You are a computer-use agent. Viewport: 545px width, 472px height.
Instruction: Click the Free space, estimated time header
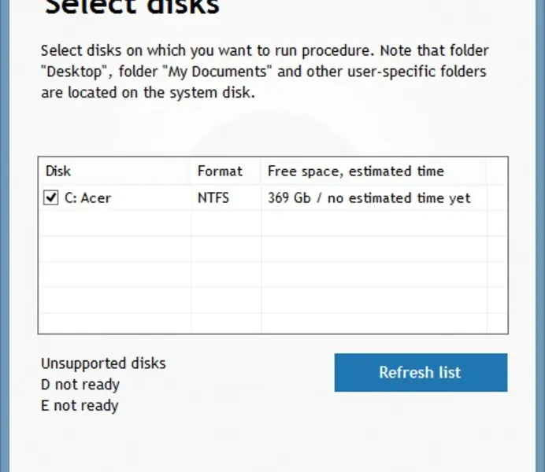click(x=356, y=171)
